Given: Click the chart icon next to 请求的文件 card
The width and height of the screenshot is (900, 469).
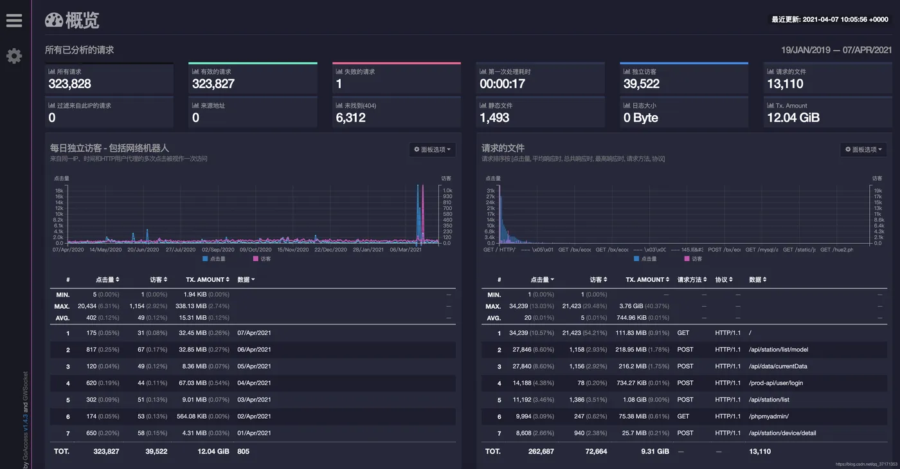Looking at the screenshot, I should pos(771,72).
